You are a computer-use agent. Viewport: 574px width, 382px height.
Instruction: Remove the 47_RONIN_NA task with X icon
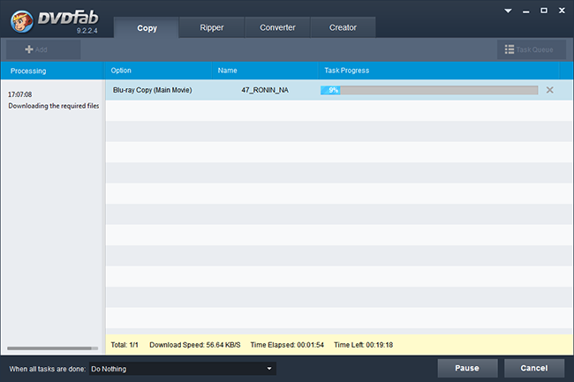point(549,90)
